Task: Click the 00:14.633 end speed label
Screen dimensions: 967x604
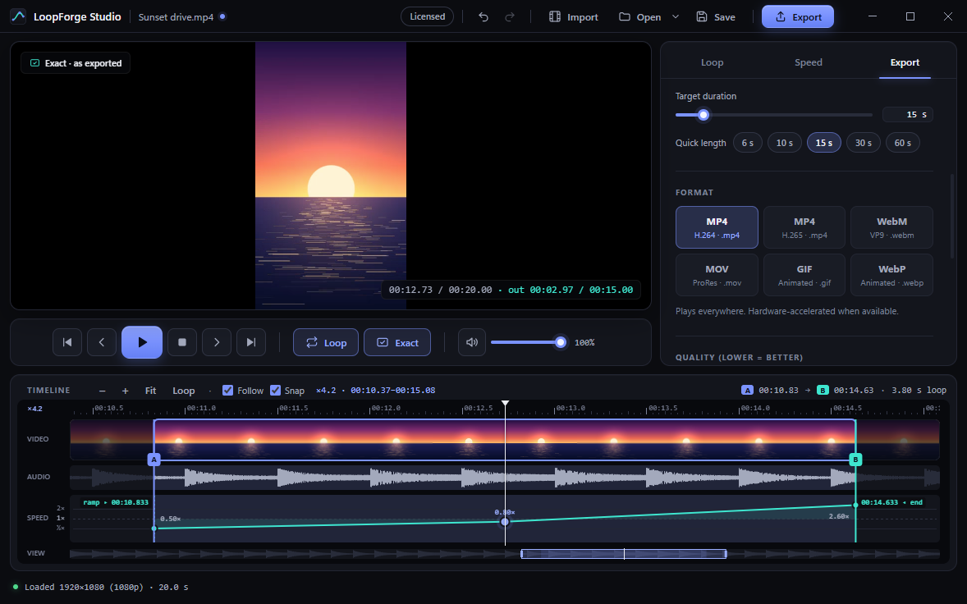Action: pyautogui.click(x=891, y=502)
